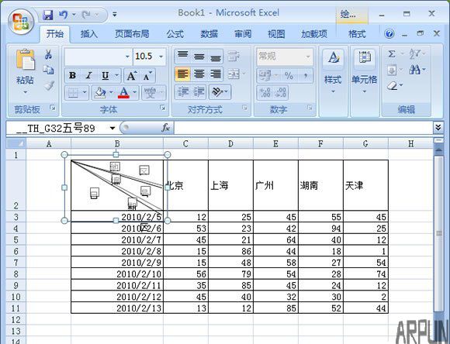Screen dimensions: 450x344
Task: Click the Cut scissors icon
Action: click(48, 54)
